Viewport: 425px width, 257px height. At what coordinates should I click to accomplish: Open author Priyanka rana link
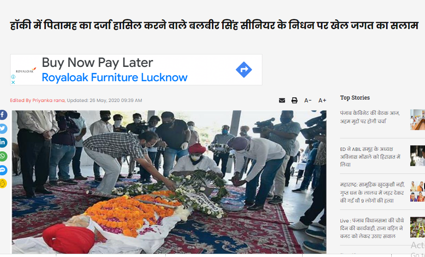49,101
